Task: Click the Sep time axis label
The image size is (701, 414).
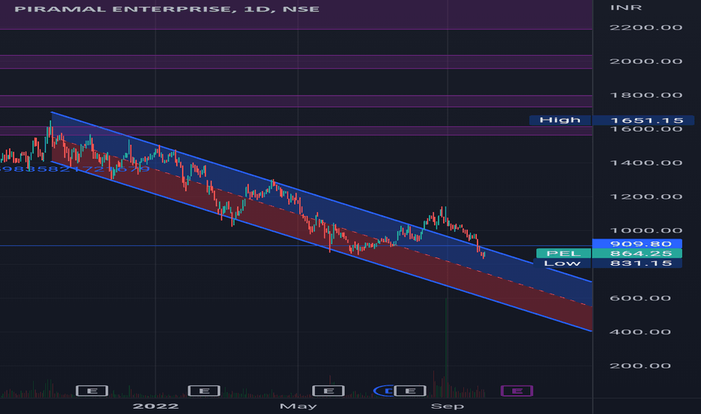Action: tap(447, 406)
